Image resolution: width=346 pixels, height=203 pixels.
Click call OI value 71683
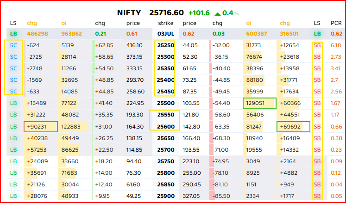(x=69, y=173)
